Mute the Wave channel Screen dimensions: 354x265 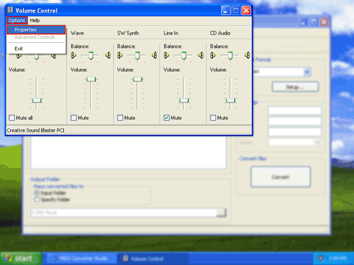pos(73,117)
